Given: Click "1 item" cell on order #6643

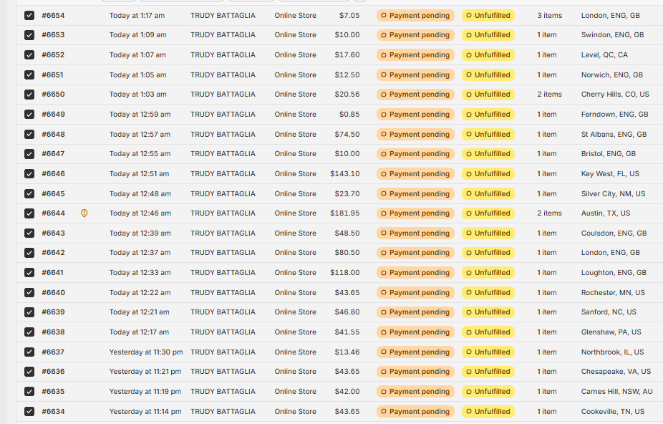Looking at the screenshot, I should (547, 233).
